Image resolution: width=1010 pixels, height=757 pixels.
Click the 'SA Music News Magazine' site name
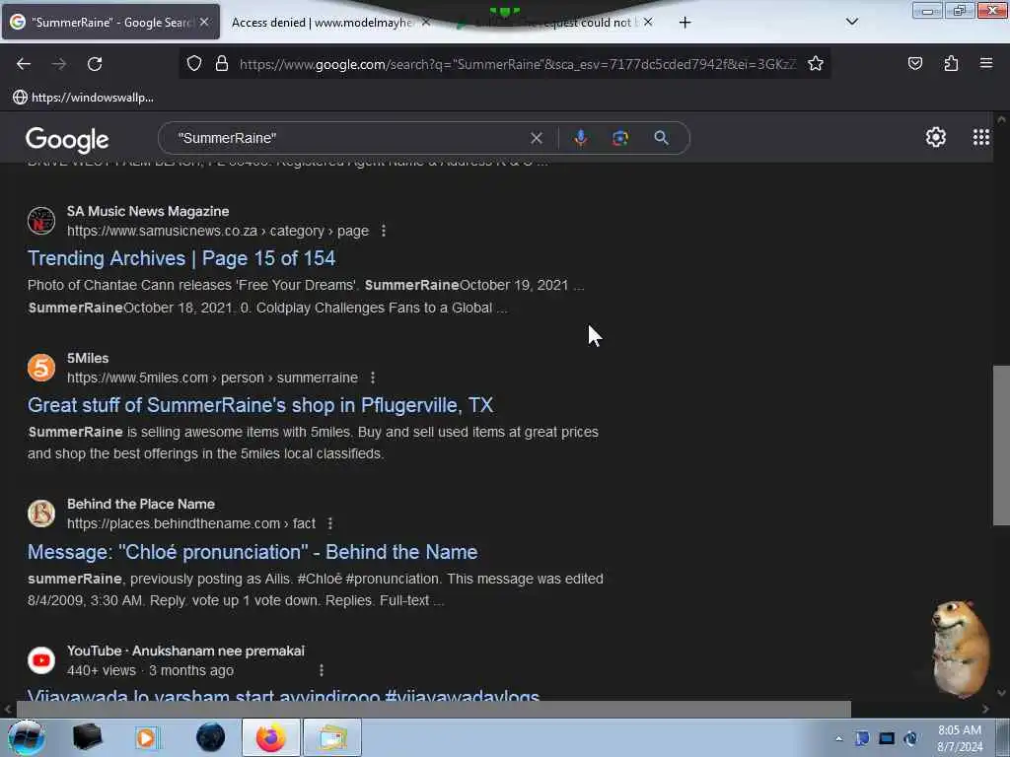coord(148,211)
